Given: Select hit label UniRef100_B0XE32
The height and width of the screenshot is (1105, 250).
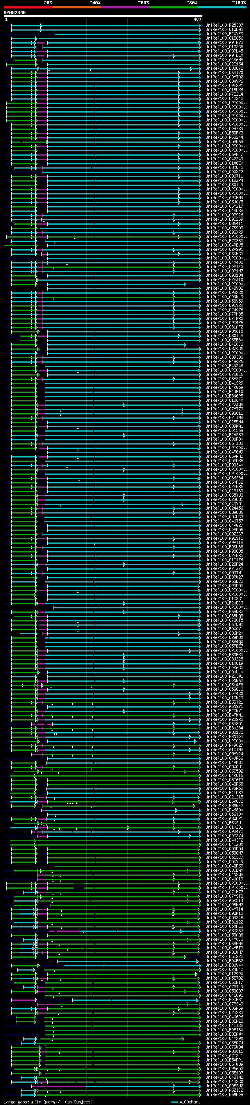Looking at the screenshot, I should pos(224,961).
